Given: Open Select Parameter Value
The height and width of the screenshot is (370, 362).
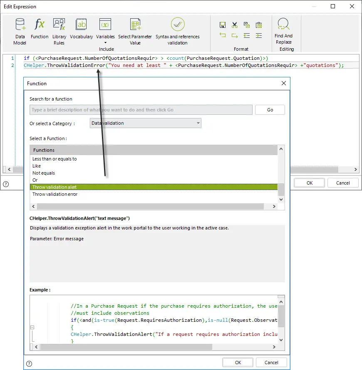Looking at the screenshot, I should [x=135, y=32].
